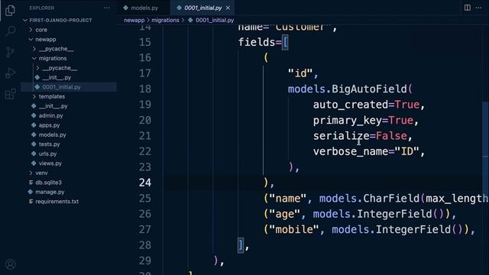Click the migrations breadcrumb
The width and height of the screenshot is (489, 275).
pos(165,21)
